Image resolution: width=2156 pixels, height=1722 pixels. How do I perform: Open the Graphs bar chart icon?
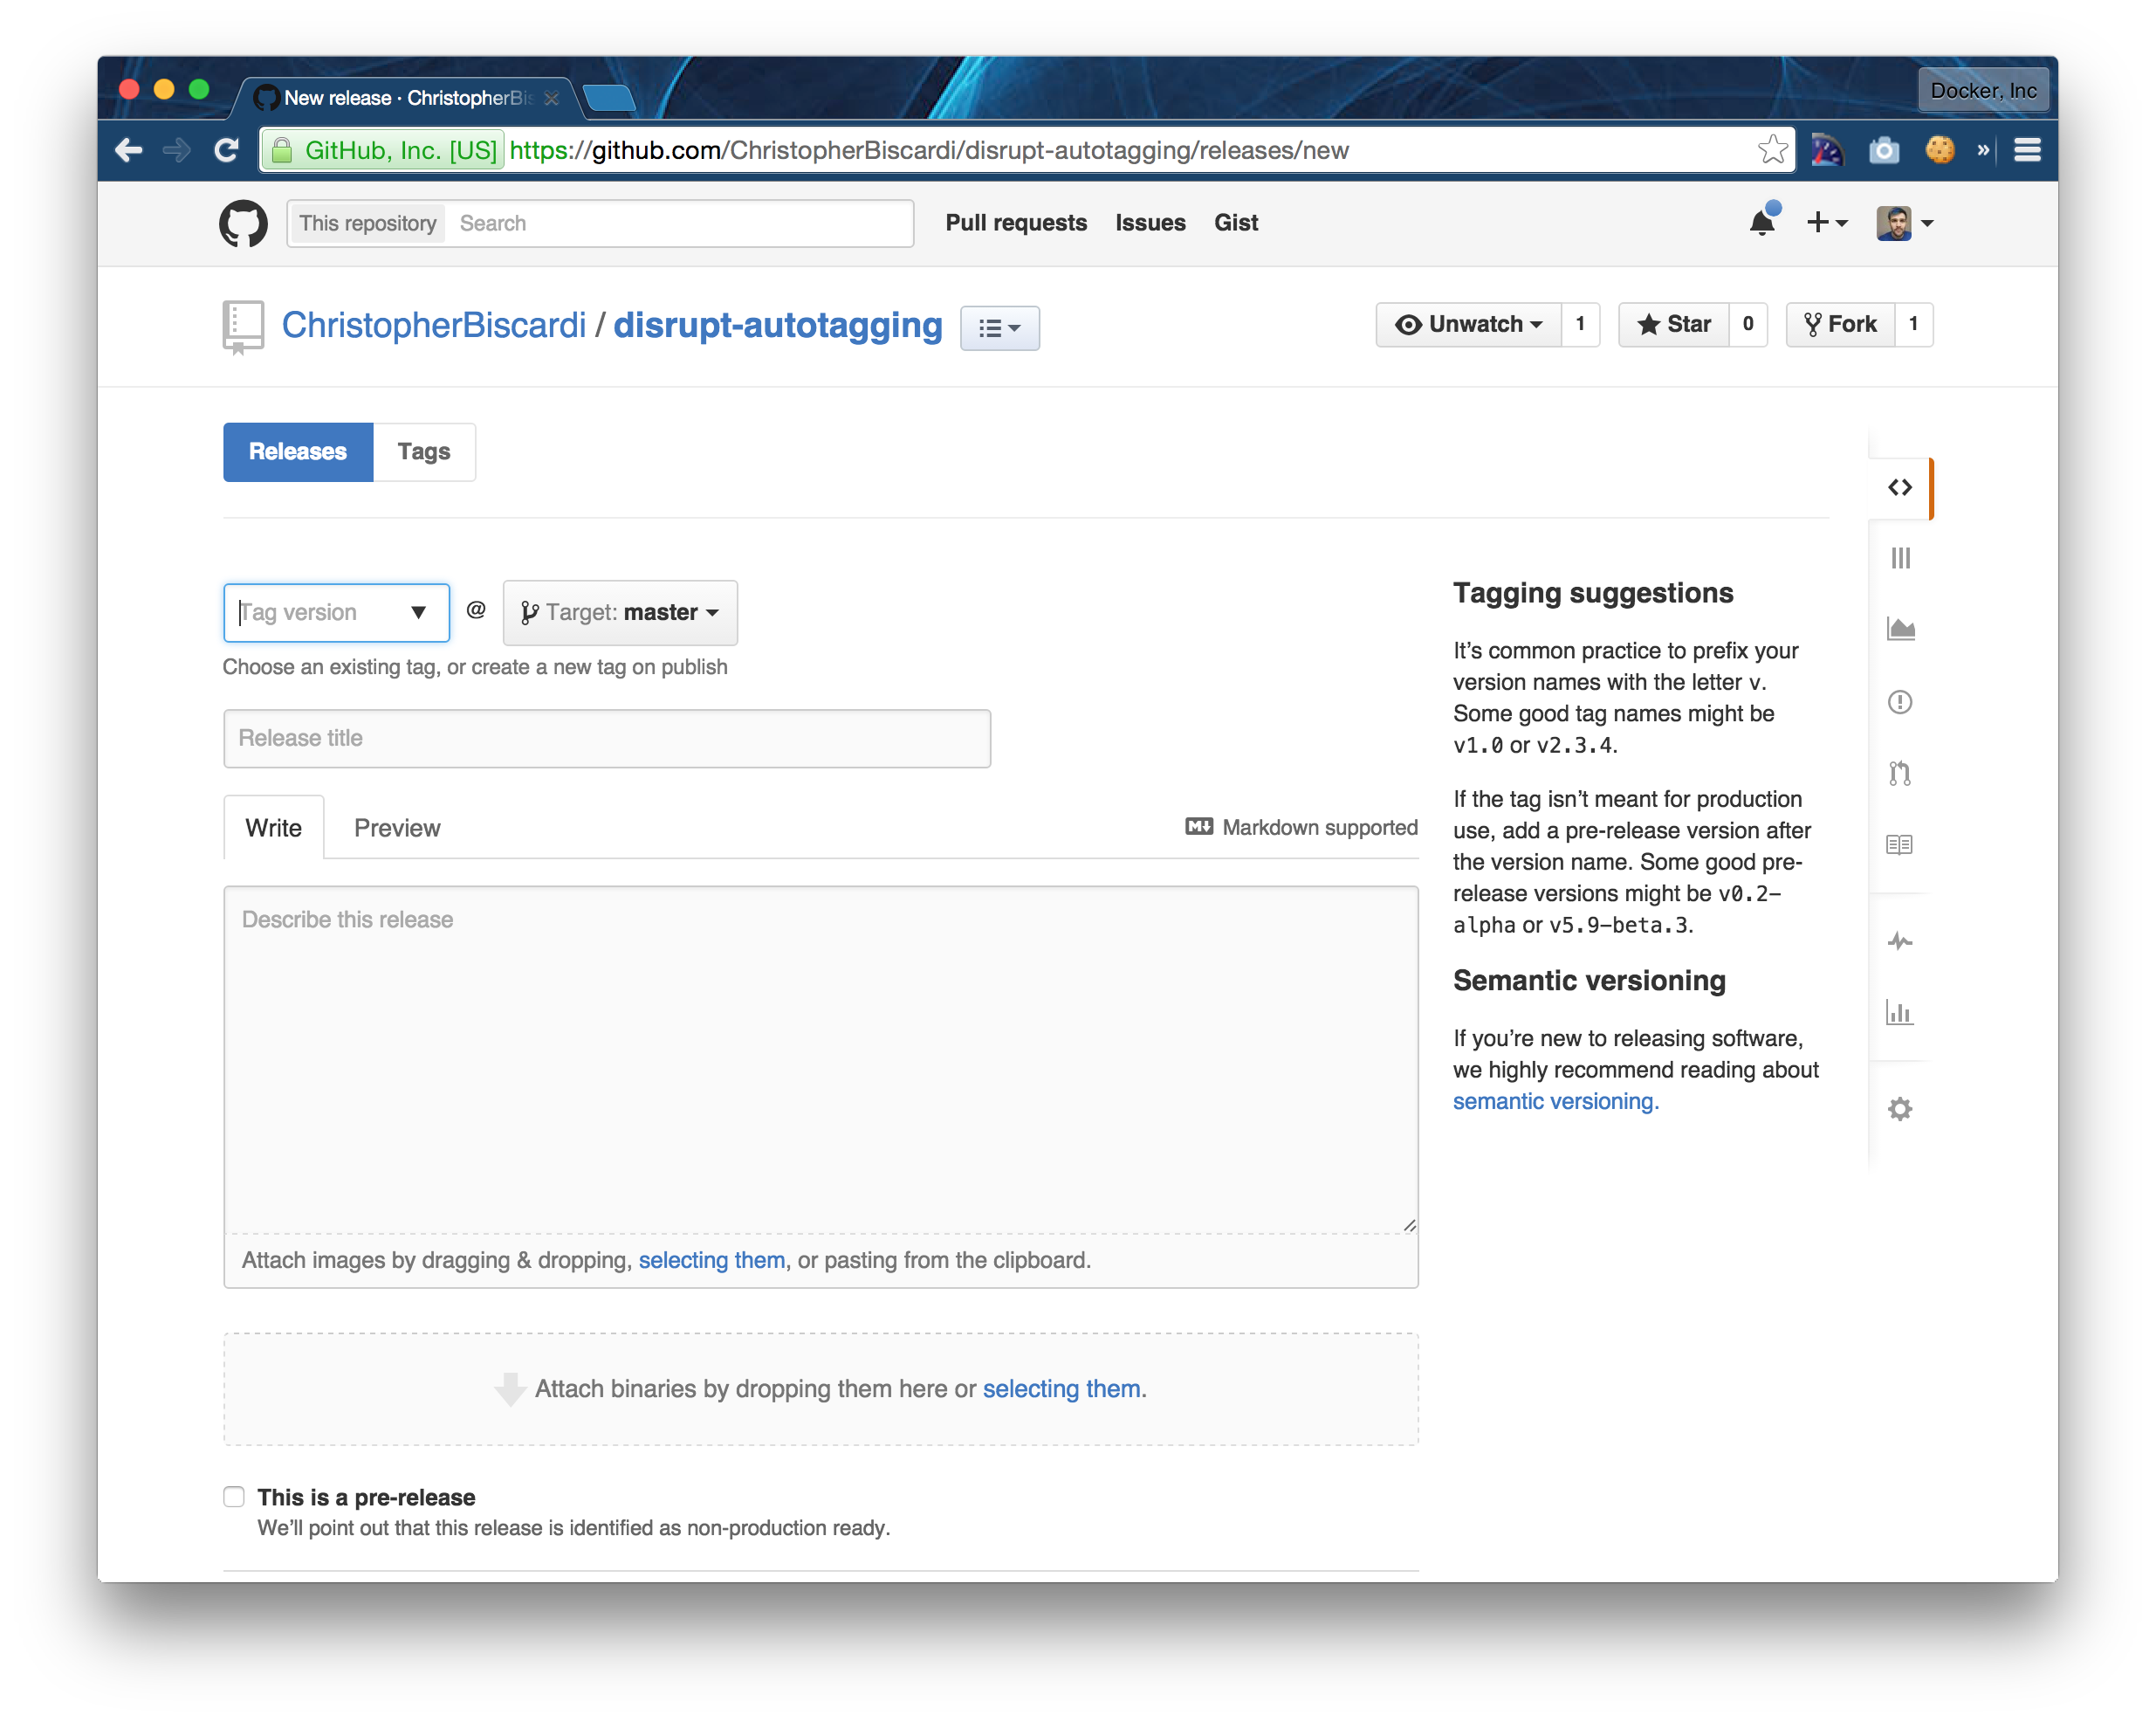1899,1013
